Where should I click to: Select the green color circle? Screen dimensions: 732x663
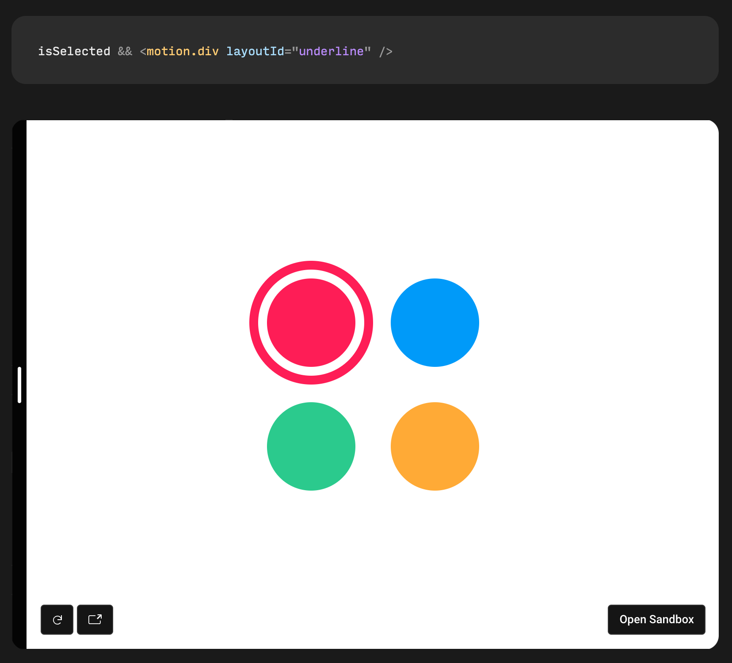[x=311, y=446]
